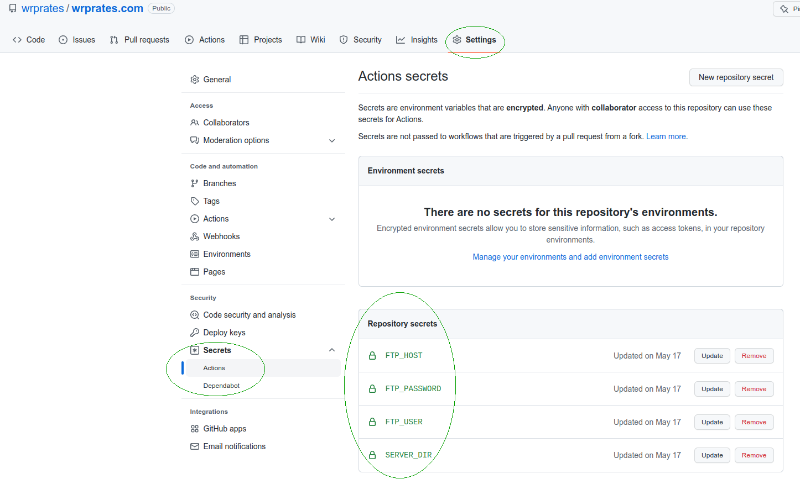
Task: Switch to the Pull requests tab
Action: pyautogui.click(x=139, y=40)
